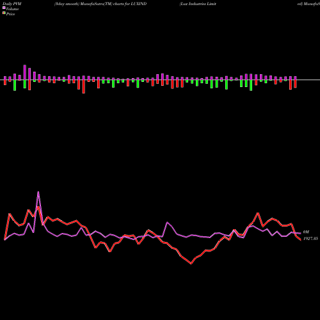
Task: Click the '1927.35' price value label
Action: click(310, 239)
